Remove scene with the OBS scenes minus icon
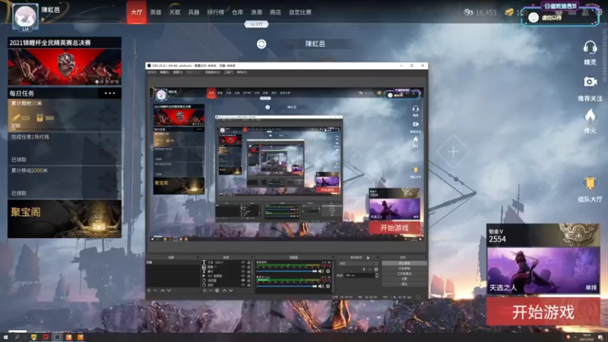The width and height of the screenshot is (608, 342). pos(155,290)
